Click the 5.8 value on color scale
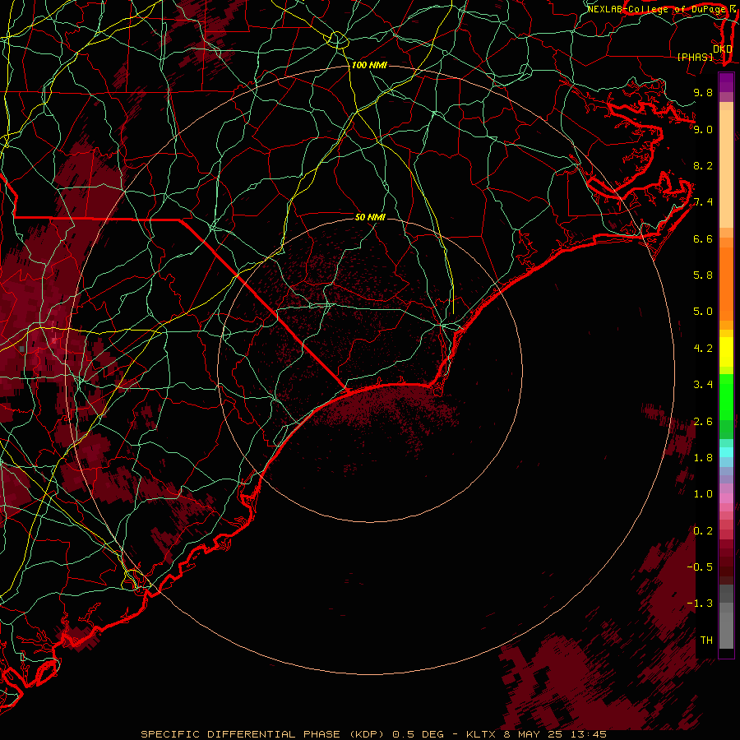 (703, 275)
